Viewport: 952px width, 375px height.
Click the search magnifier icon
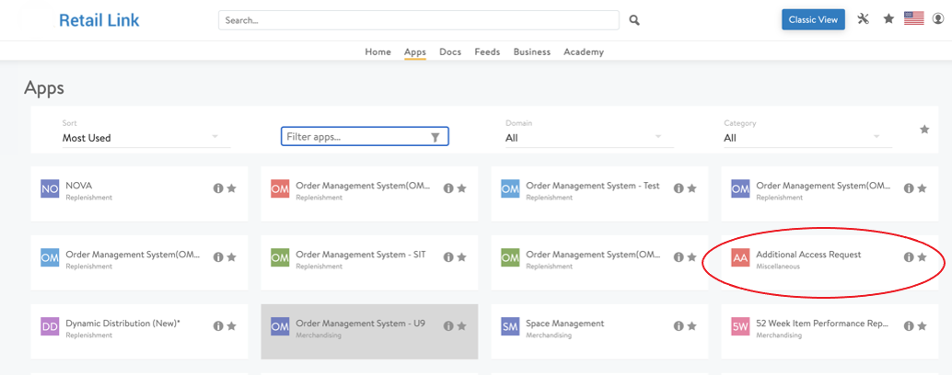pos(633,20)
